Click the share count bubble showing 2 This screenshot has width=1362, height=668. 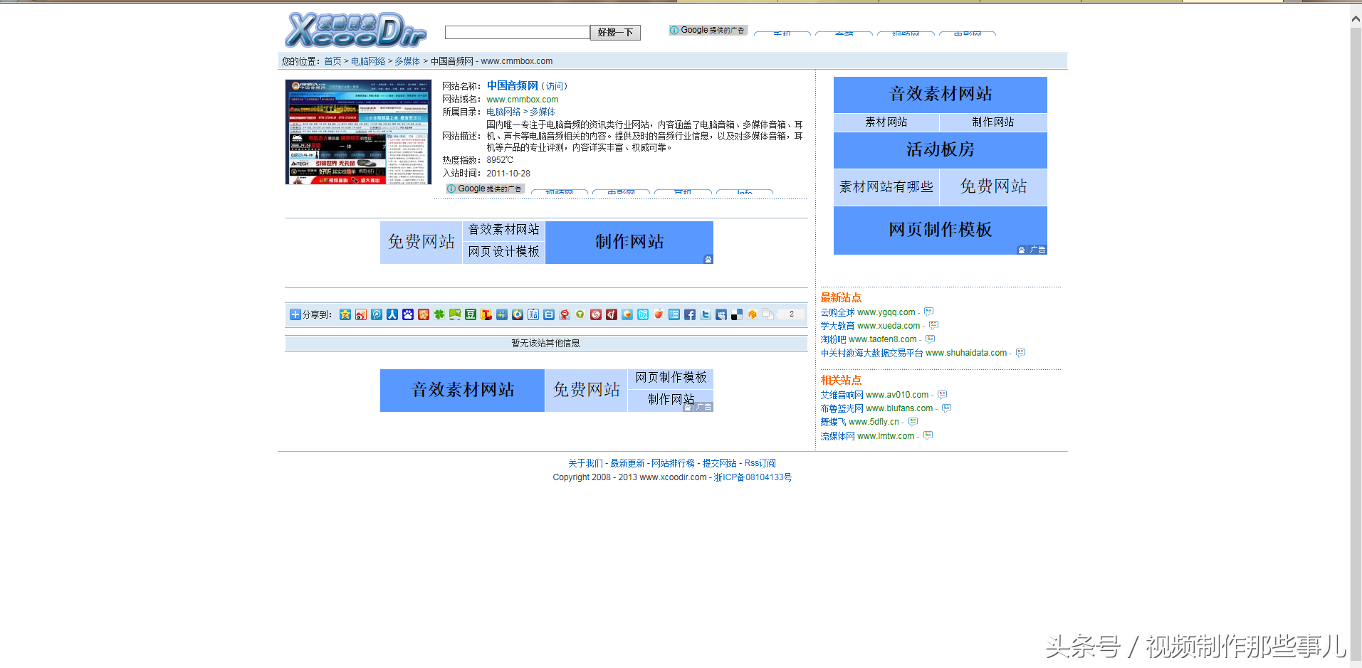click(x=791, y=314)
